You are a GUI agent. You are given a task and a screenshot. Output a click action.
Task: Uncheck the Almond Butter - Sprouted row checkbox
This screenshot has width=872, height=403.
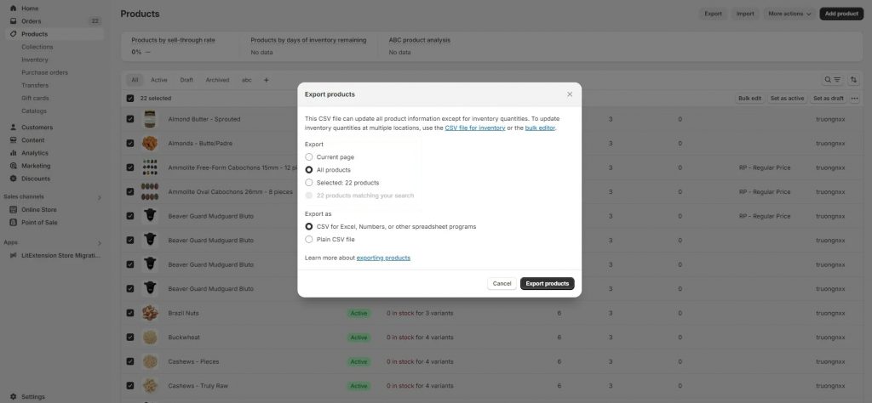(x=130, y=119)
